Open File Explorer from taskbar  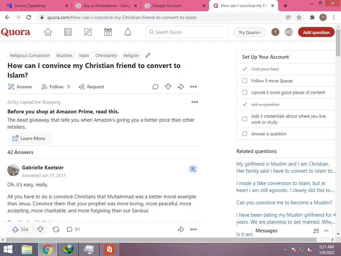27,249
